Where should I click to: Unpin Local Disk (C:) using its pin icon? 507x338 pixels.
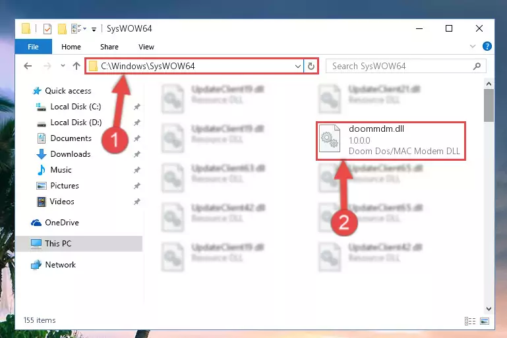[137, 107]
